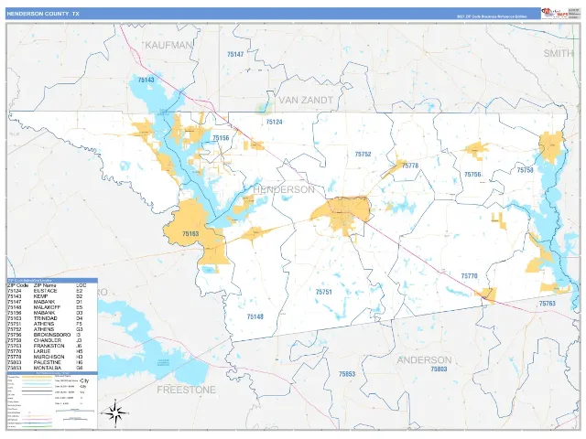Click the TRINIDAD row in ZIP index
Image resolution: width=586 pixels, height=439 pixels.
click(x=52, y=318)
